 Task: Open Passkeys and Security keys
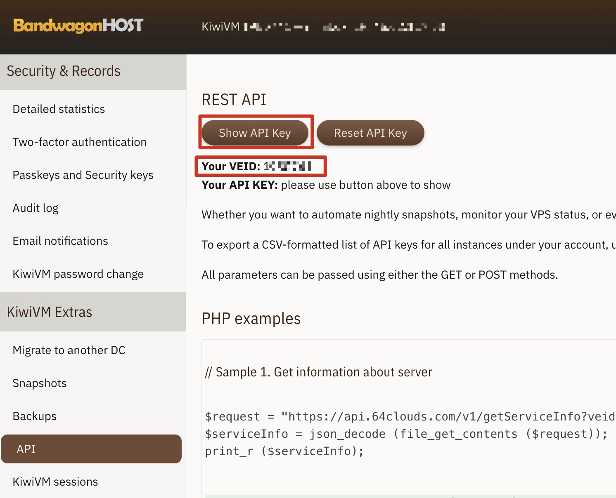(83, 175)
